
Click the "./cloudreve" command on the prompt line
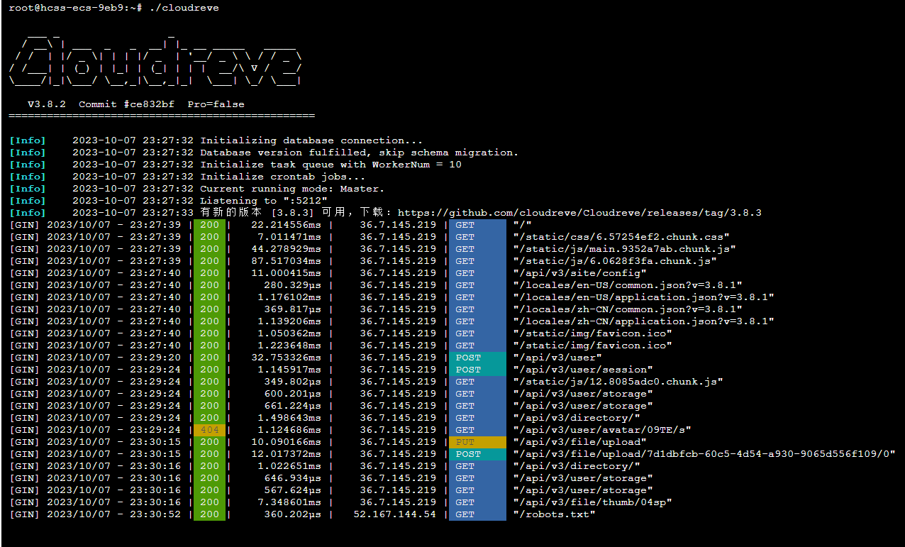tap(184, 8)
